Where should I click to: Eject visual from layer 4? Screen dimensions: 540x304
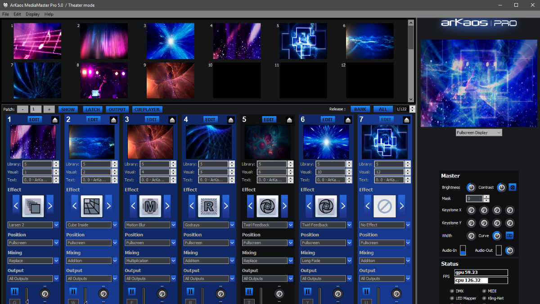[230, 120]
